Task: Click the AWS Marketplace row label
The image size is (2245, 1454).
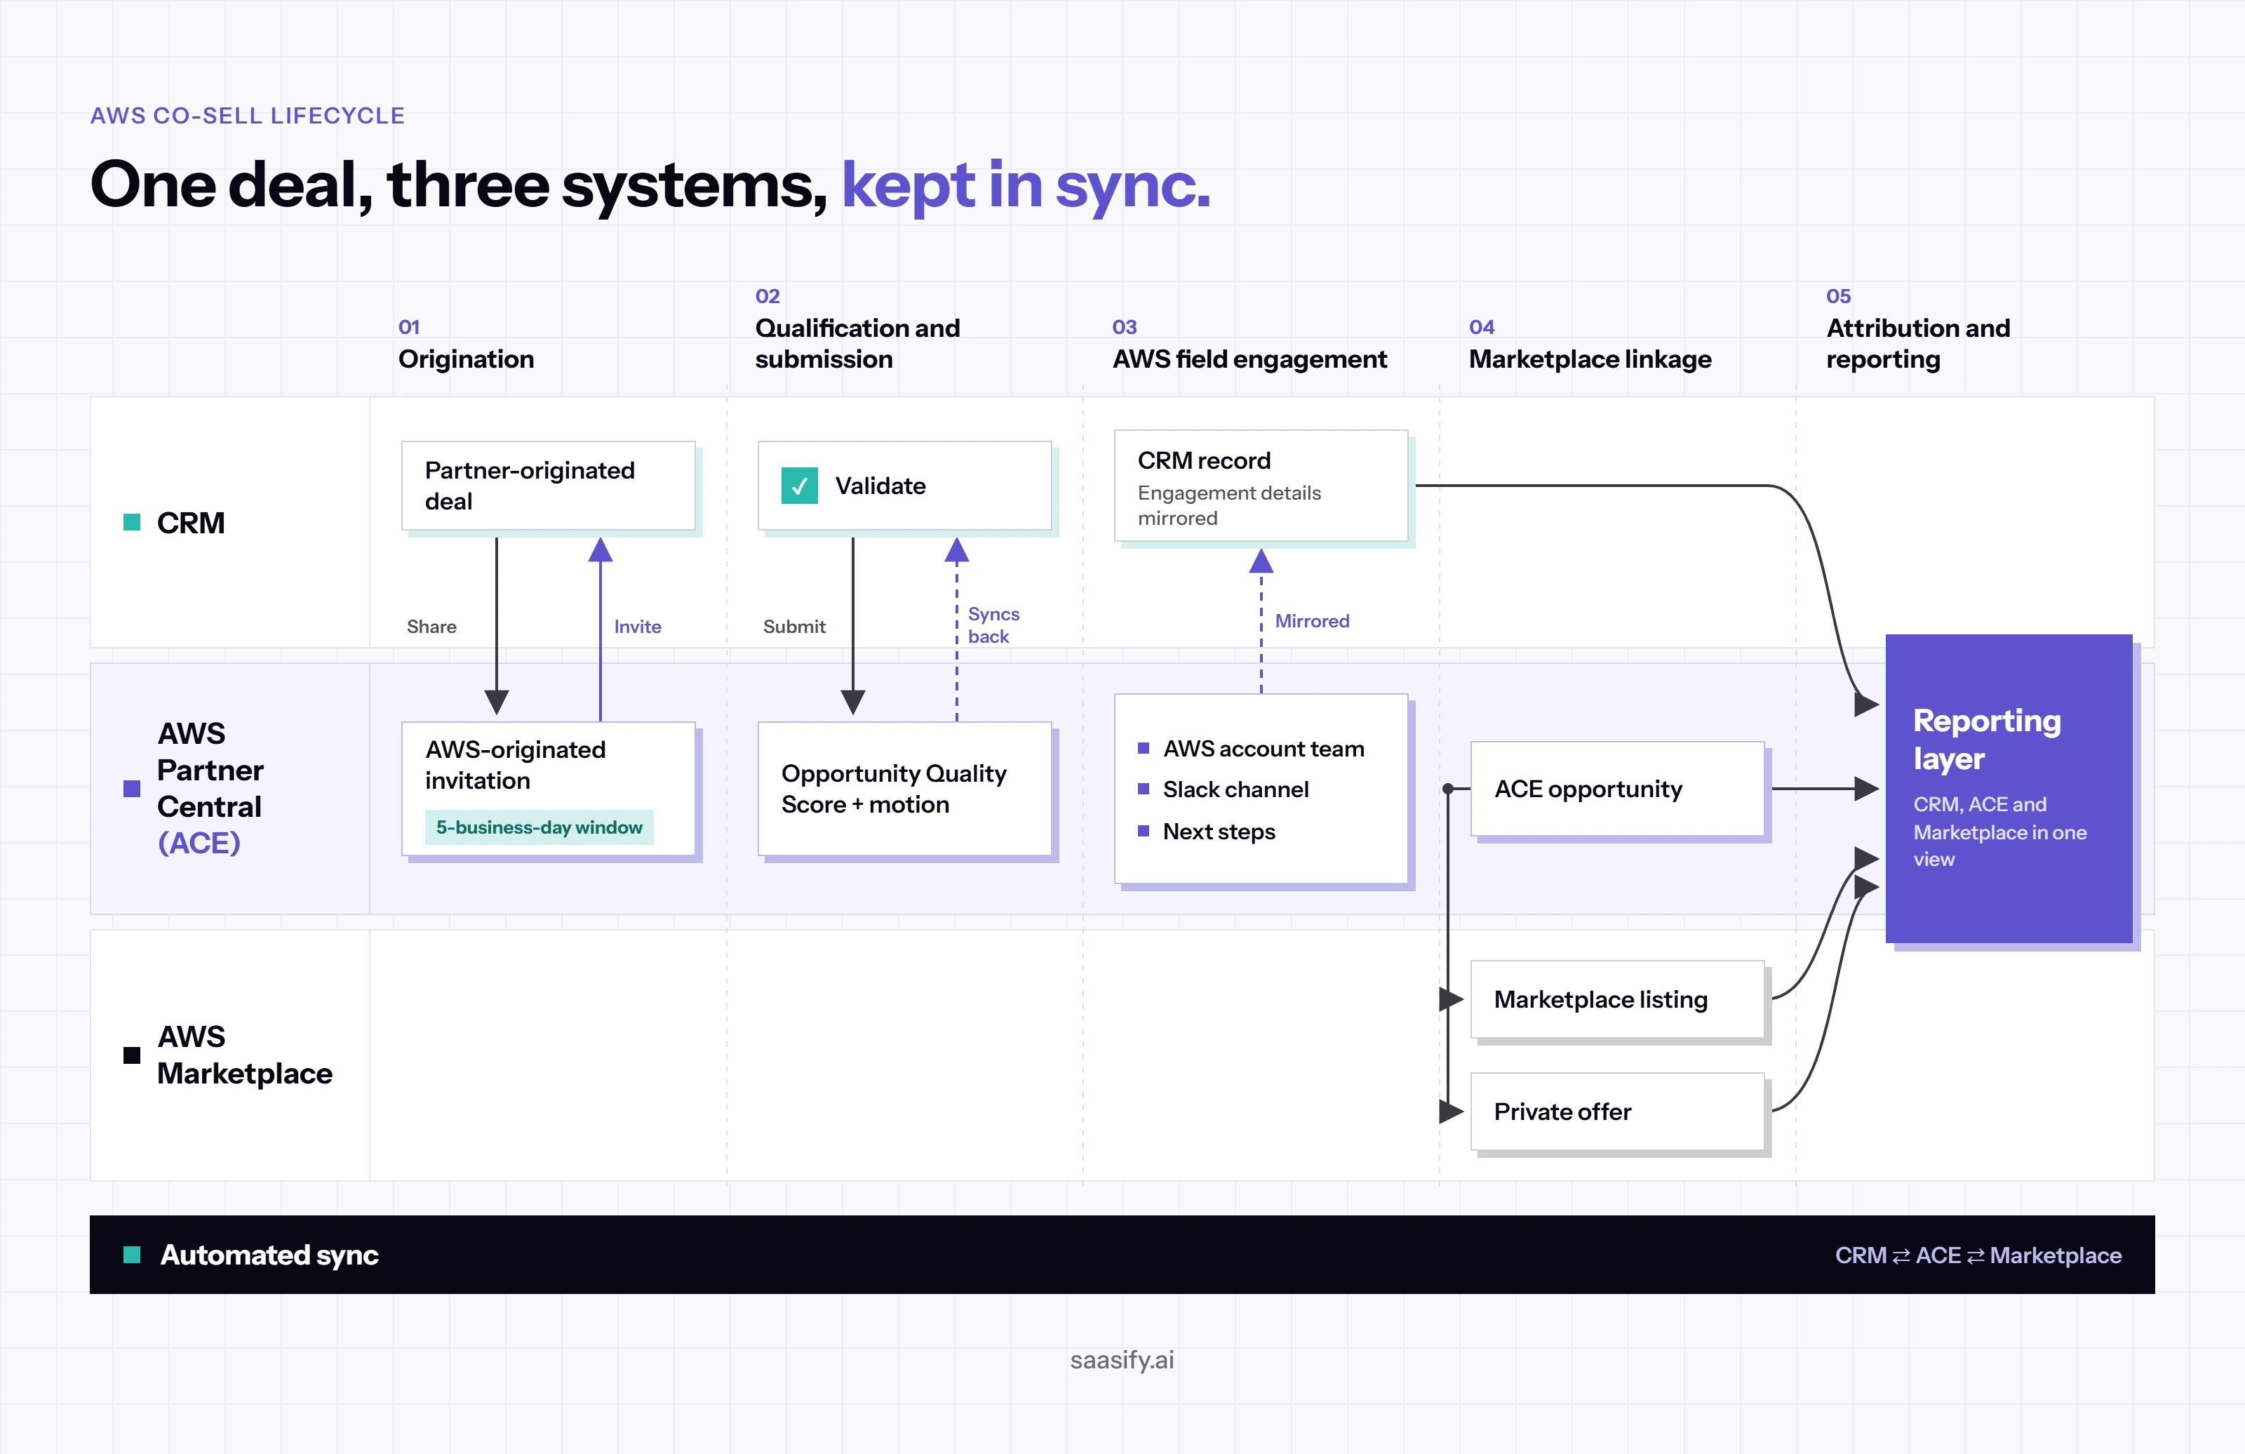Action: pyautogui.click(x=244, y=1055)
